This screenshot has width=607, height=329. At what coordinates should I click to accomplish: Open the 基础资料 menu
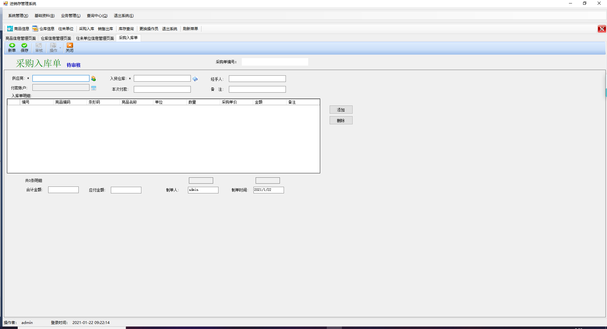click(44, 16)
